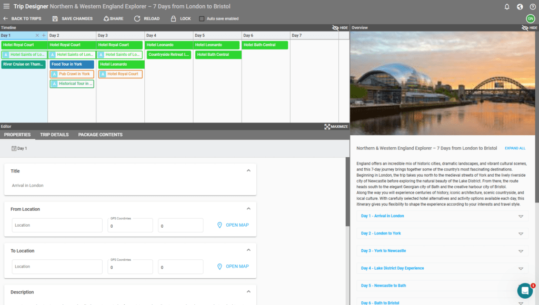Viewport: 539px width, 305px height.
Task: Click the Expand All link
Action: [x=515, y=148]
